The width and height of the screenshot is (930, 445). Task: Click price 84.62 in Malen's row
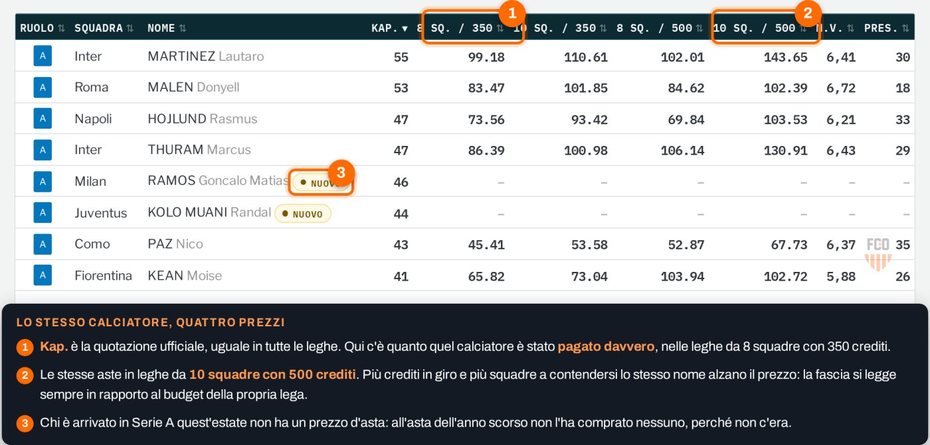point(686,88)
